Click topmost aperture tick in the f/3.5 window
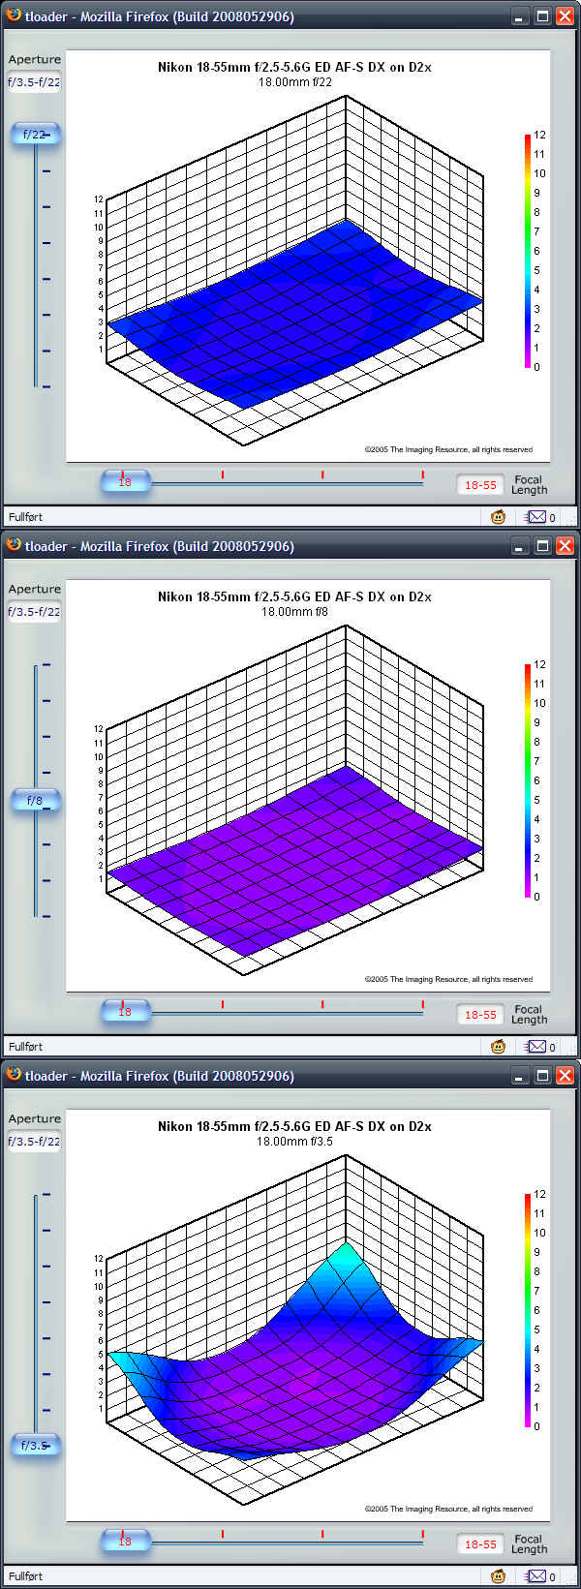The width and height of the screenshot is (581, 1589). pos(46,1195)
